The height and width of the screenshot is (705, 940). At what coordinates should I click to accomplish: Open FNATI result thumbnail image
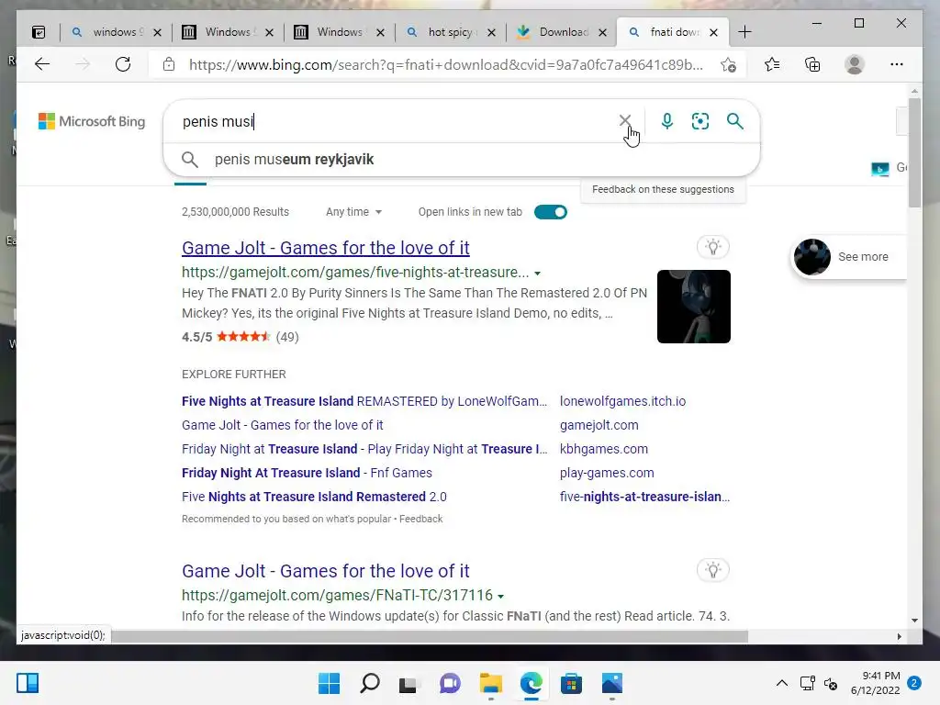(x=694, y=307)
